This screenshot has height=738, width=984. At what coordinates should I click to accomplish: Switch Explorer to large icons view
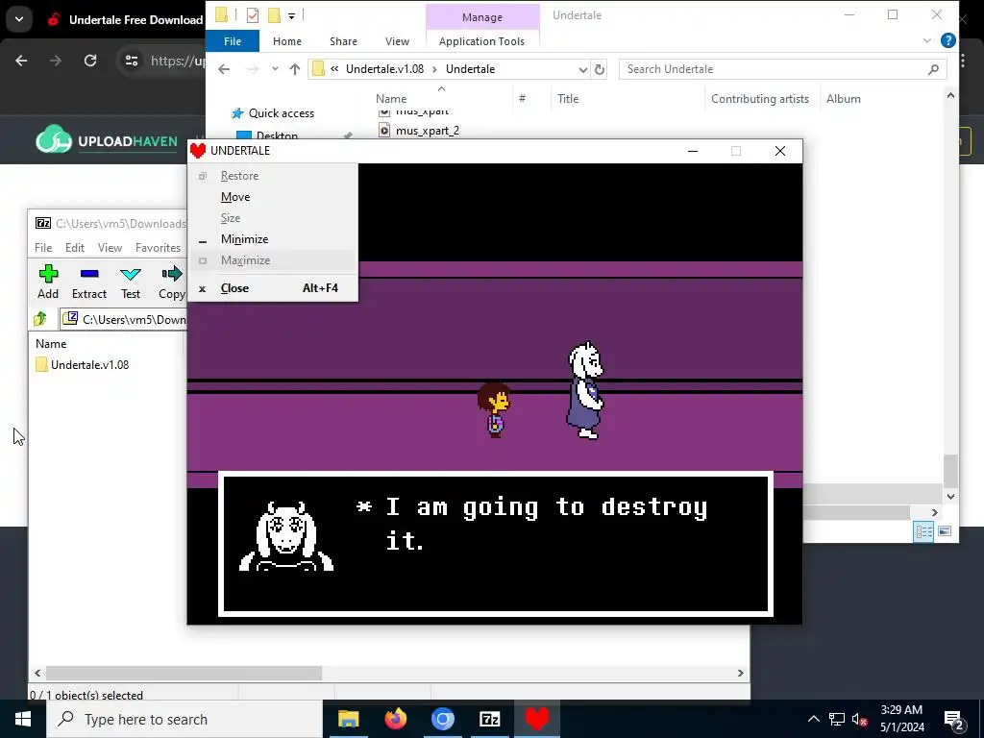[x=945, y=531]
